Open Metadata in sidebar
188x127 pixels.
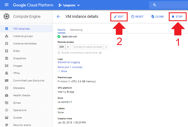(x=26, y=88)
